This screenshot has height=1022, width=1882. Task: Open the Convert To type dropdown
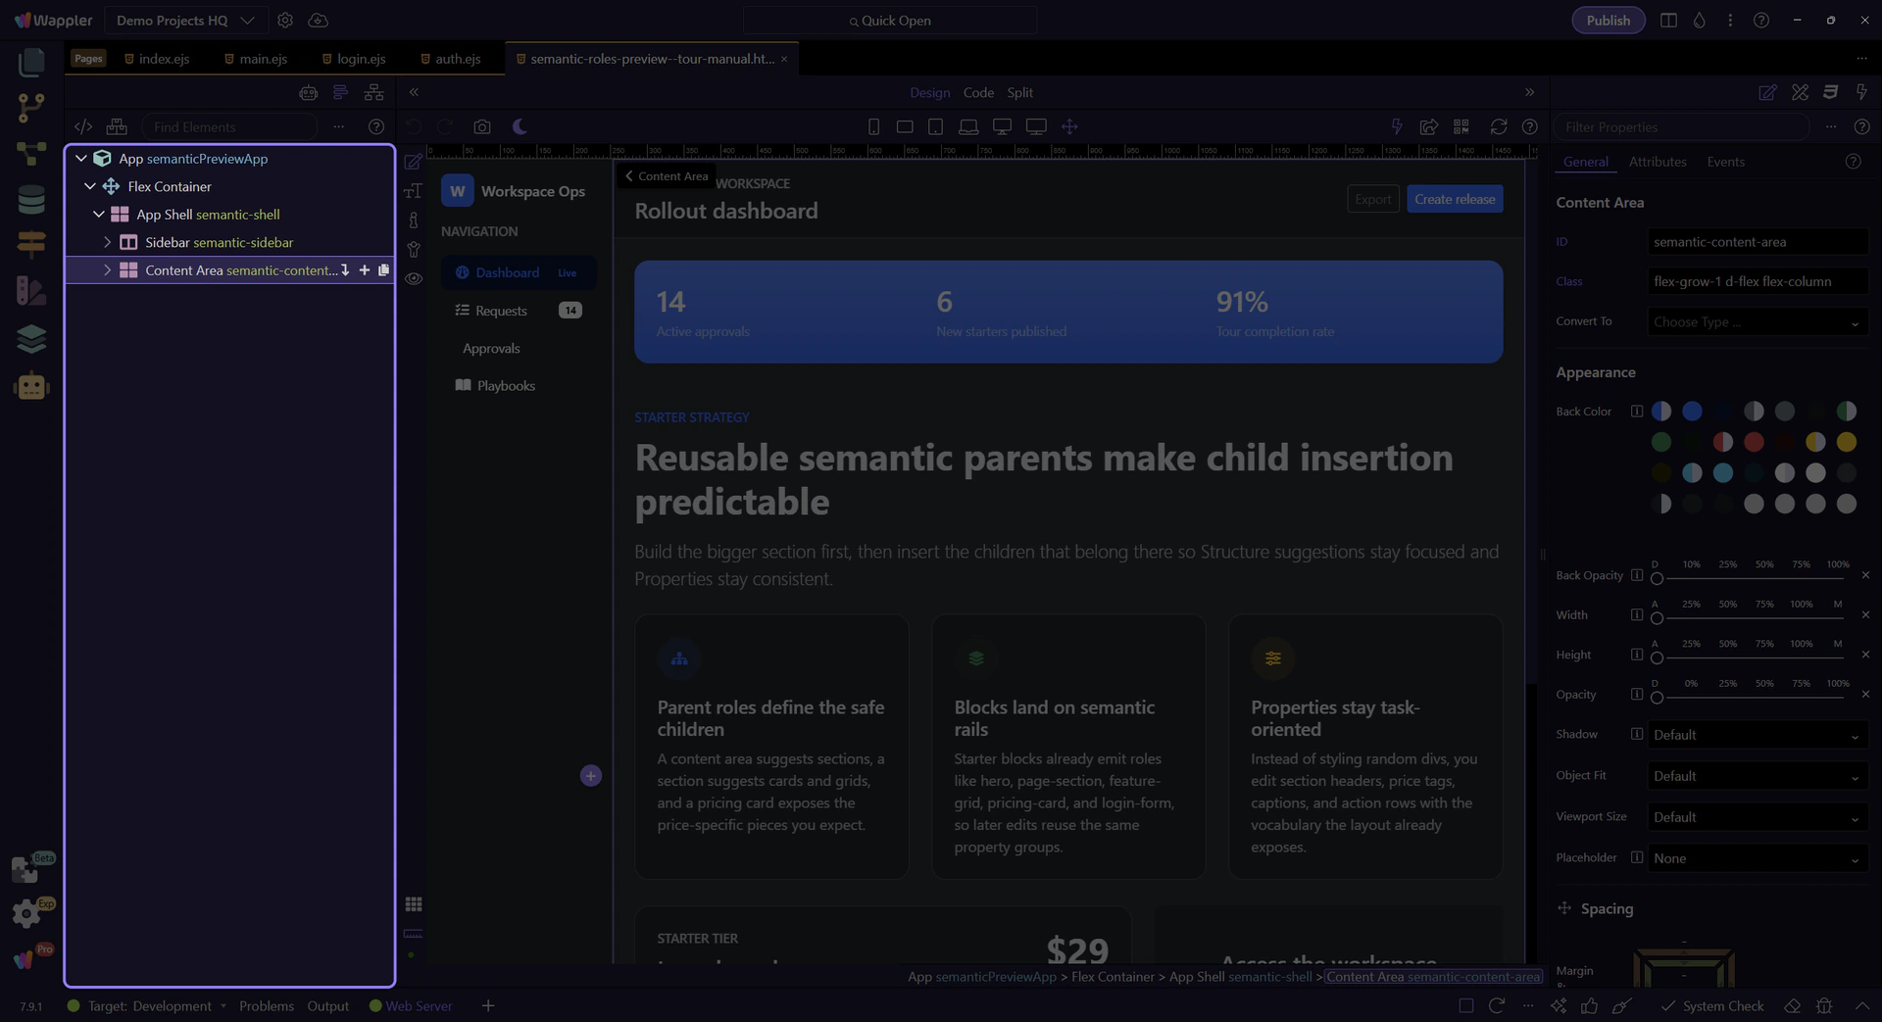[x=1756, y=322]
